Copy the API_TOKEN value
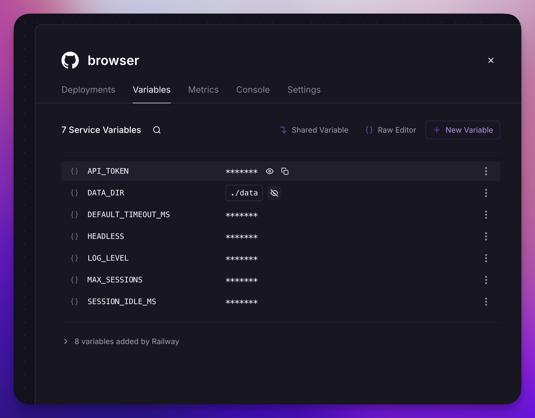535x418 pixels. tap(285, 171)
